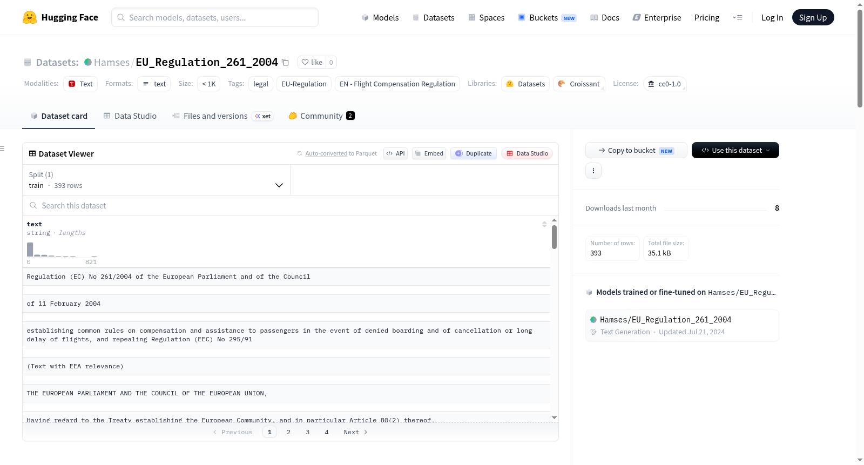Viewport: 864px width, 465px height.
Task: Open the navigation menu list icon
Action: 737,18
